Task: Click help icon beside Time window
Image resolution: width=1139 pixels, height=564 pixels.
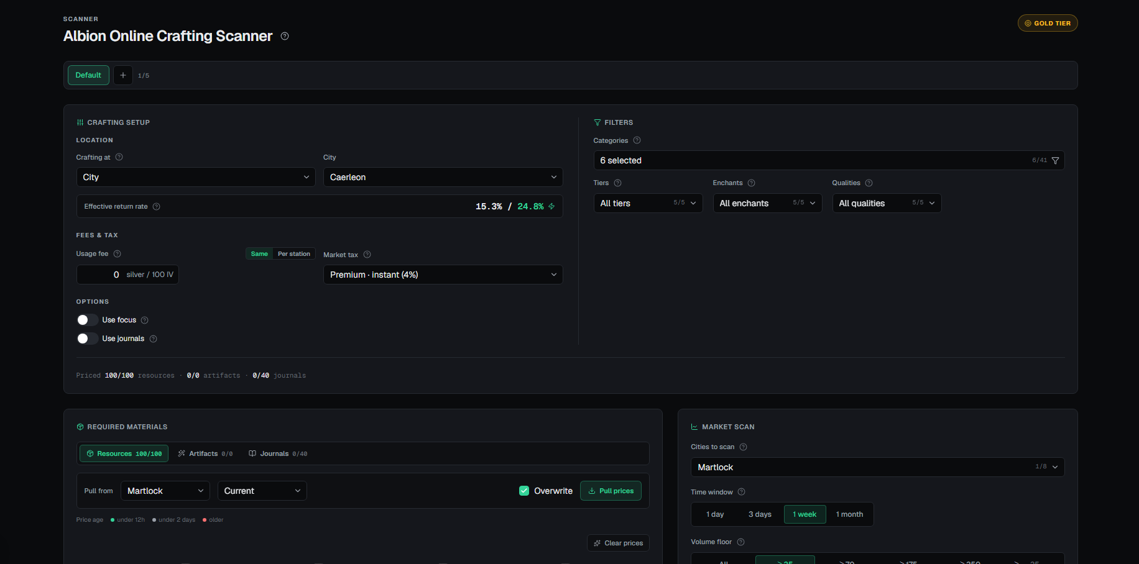Action: tap(742, 492)
